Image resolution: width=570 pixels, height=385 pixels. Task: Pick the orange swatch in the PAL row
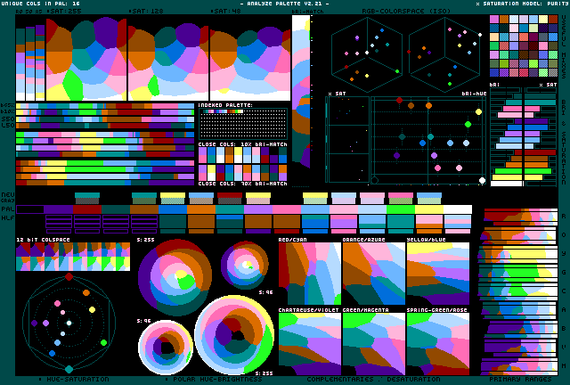click(201, 209)
